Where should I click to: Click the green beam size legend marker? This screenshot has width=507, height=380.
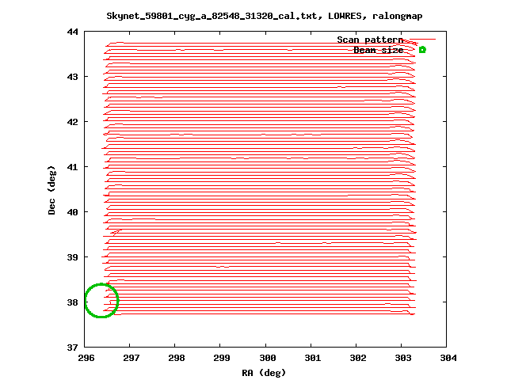pos(422,50)
